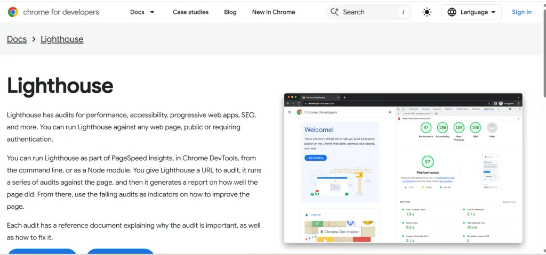The height and width of the screenshot is (255, 546).
Task: Open the Lighthouse DevTools screenshot image
Action: click(x=403, y=168)
